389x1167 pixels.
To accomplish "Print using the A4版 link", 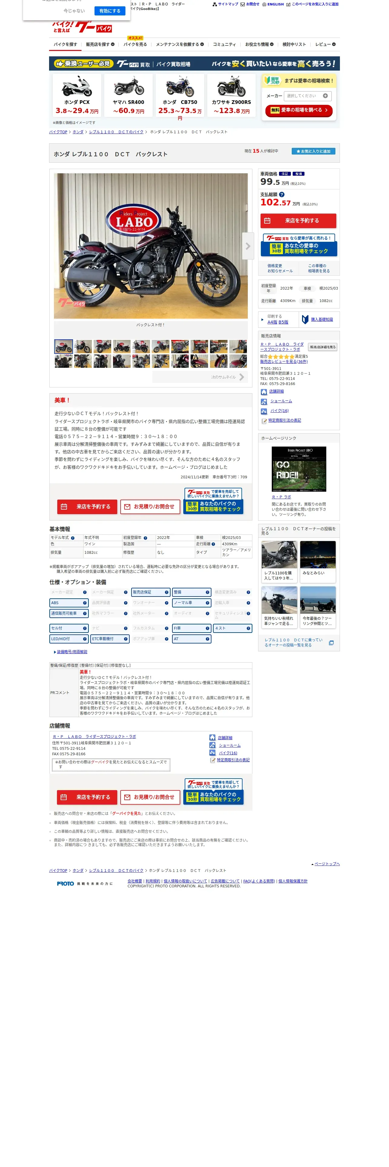I will pyautogui.click(x=272, y=322).
